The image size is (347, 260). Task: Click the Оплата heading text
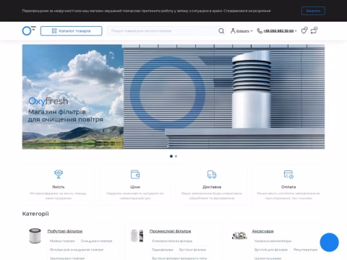tap(288, 187)
